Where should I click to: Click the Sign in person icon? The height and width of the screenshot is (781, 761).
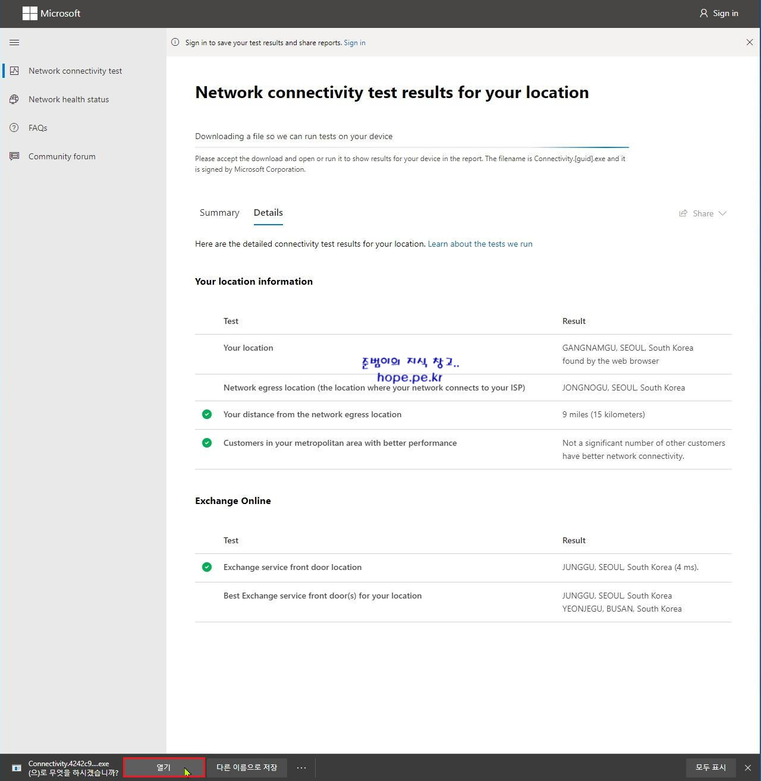(x=704, y=13)
